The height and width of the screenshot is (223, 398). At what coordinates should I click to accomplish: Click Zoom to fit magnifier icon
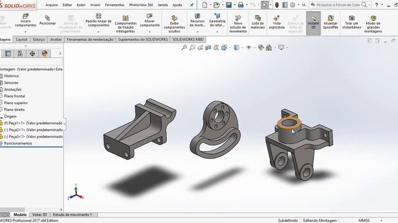184,47
